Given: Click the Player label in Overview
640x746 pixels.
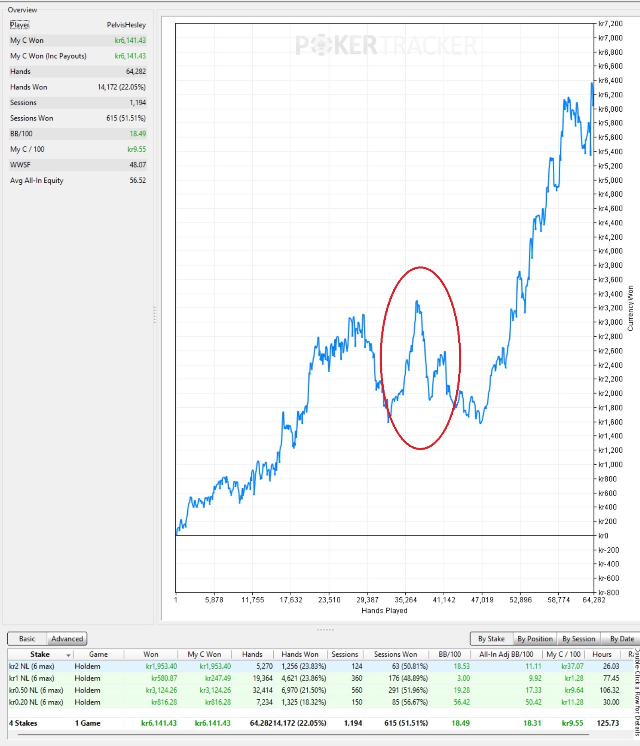Looking at the screenshot, I should (20, 25).
